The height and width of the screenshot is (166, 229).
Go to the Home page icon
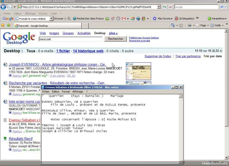pos(173,25)
